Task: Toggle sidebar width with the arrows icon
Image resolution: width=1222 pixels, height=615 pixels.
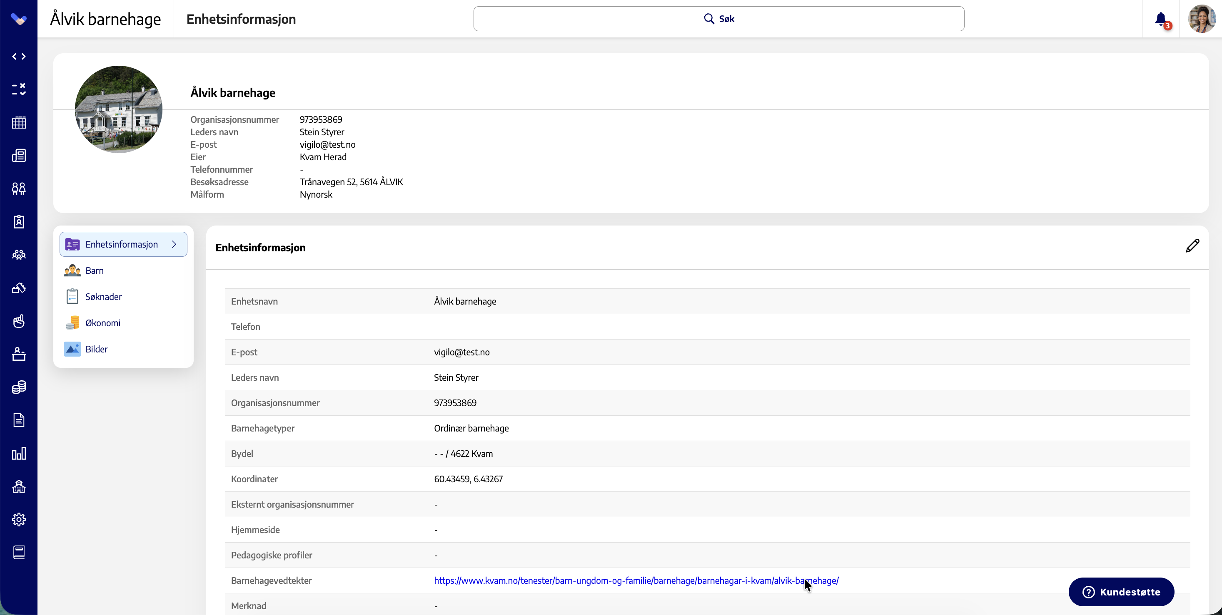Action: tap(18, 57)
